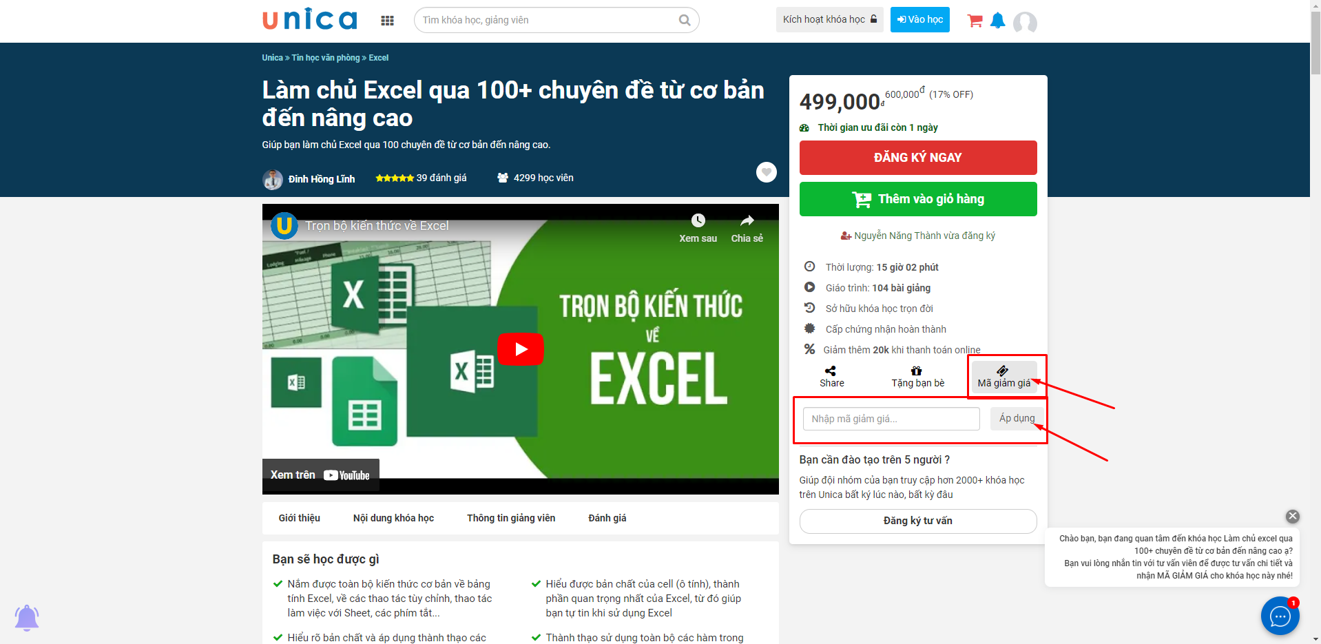The height and width of the screenshot is (644, 1321).
Task: Click Xem trên YouTube
Action: 320,475
